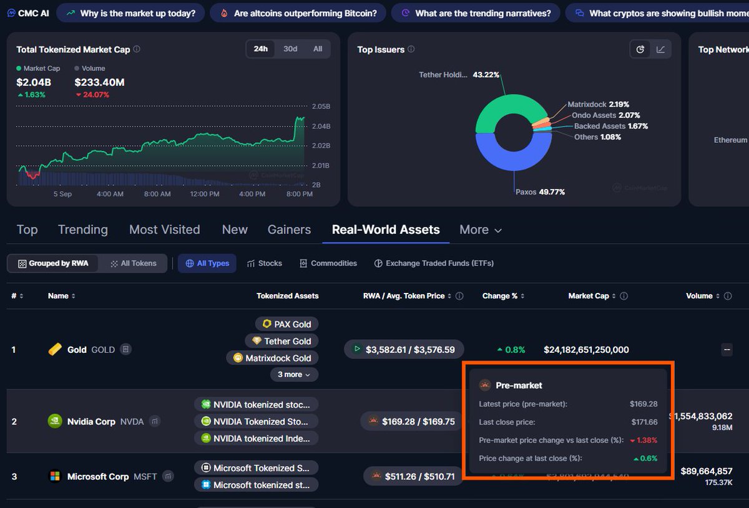749x508 pixels.
Task: Open the Nvidia Corp NVDA link
Action: 105,421
